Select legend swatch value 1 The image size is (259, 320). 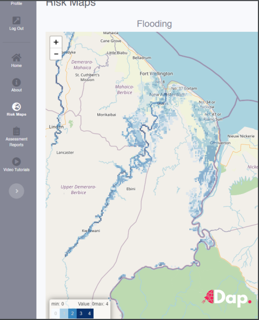64,314
